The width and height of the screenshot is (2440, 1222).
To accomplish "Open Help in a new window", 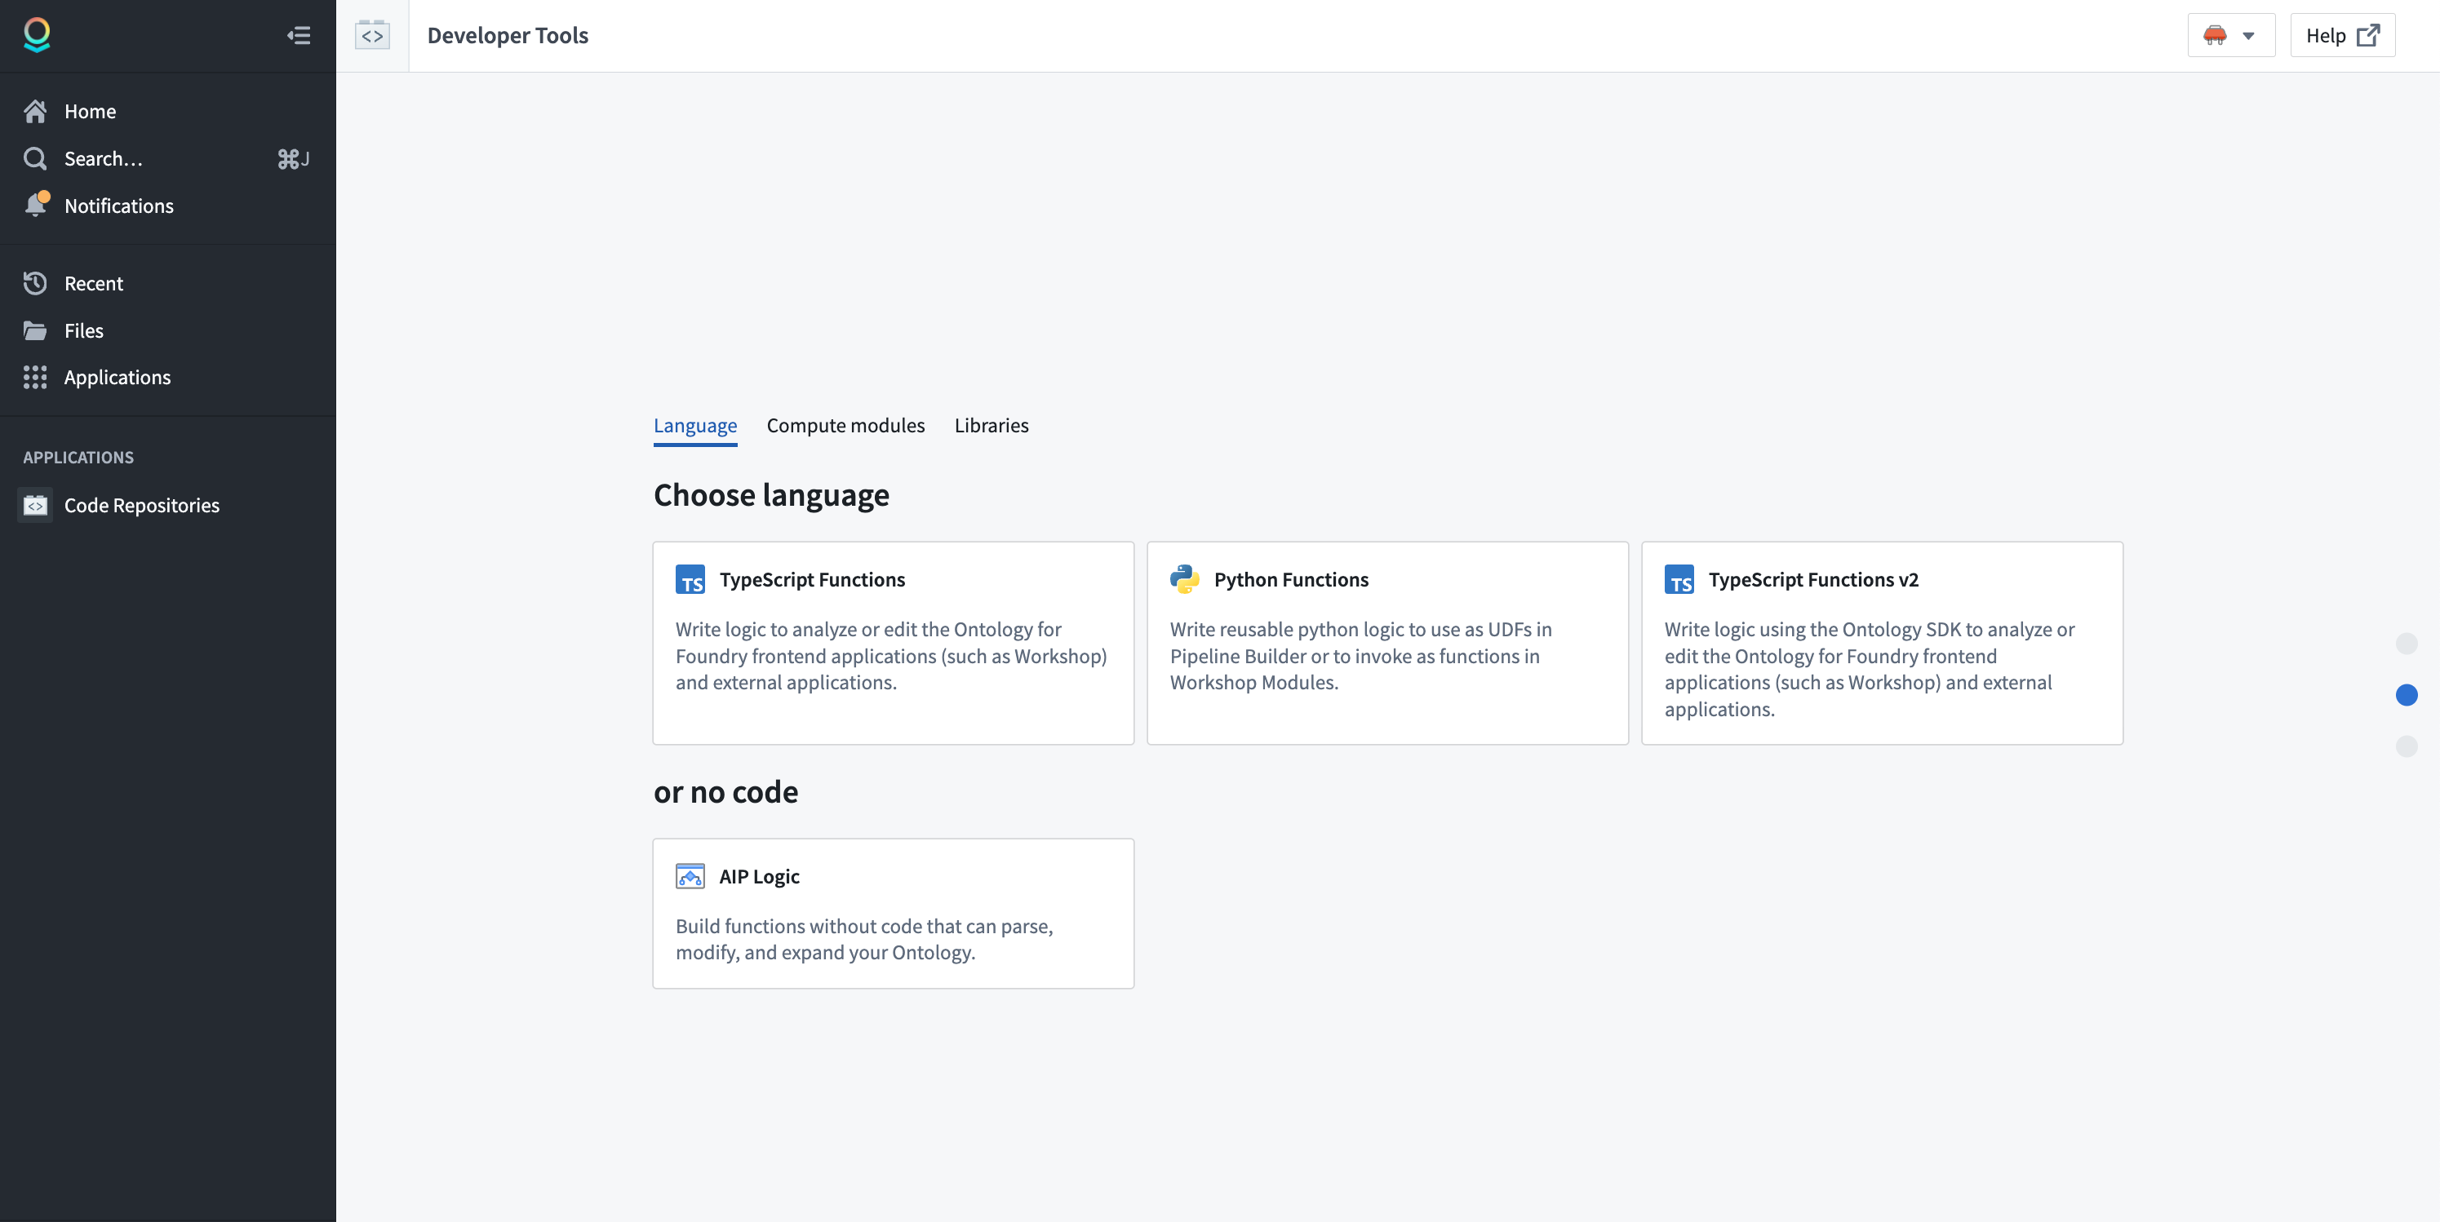I will pyautogui.click(x=2341, y=34).
